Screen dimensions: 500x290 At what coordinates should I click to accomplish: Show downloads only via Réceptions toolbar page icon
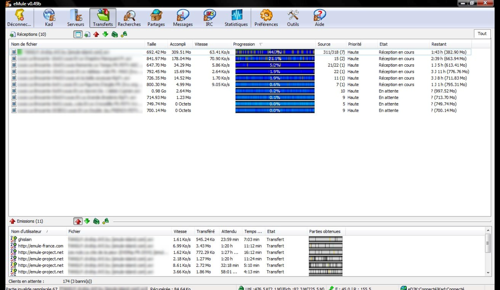pyautogui.click(x=87, y=34)
